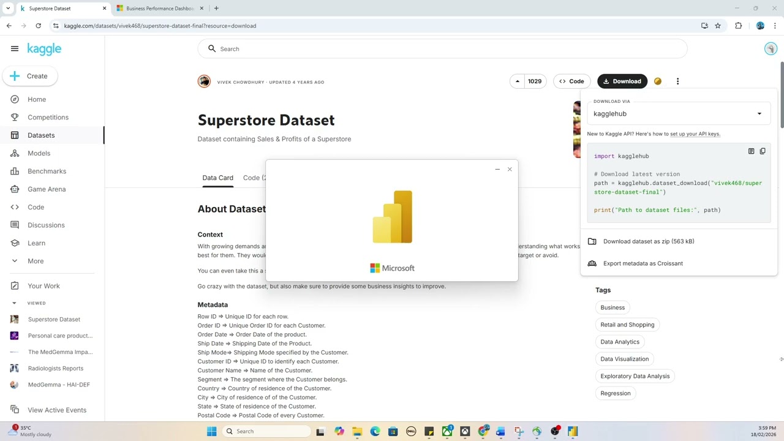Bookmark this page with the star icon
784x441 pixels.
click(x=718, y=26)
